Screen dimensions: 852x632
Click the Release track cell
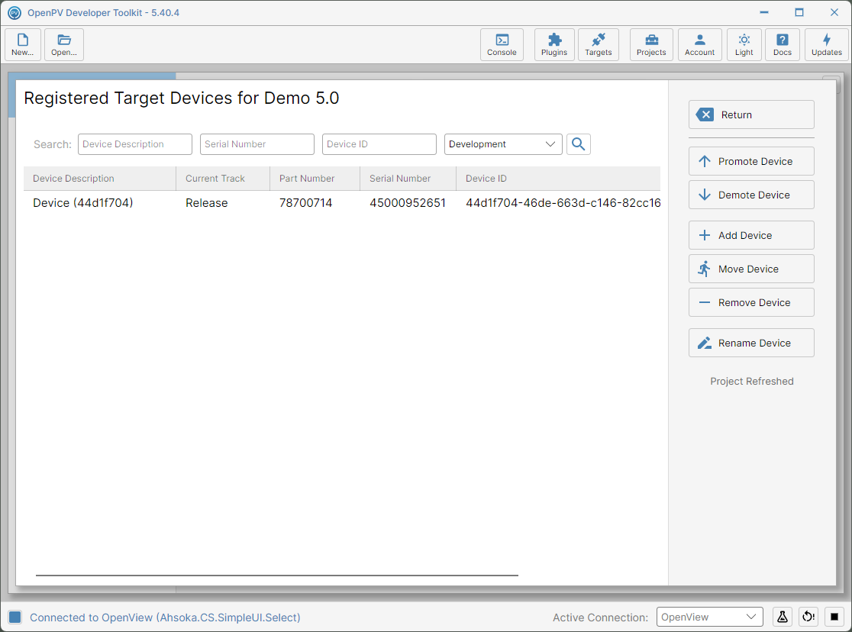(206, 203)
